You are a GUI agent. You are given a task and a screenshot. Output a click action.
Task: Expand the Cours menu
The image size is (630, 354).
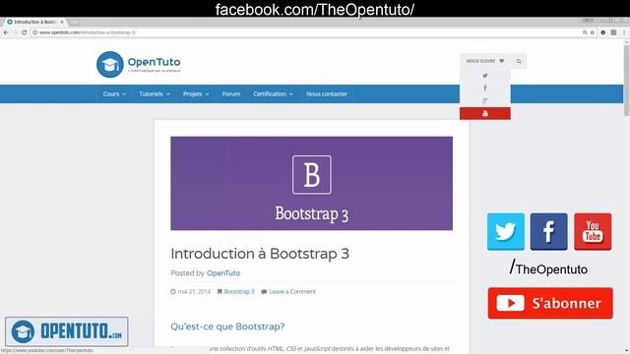[114, 94]
